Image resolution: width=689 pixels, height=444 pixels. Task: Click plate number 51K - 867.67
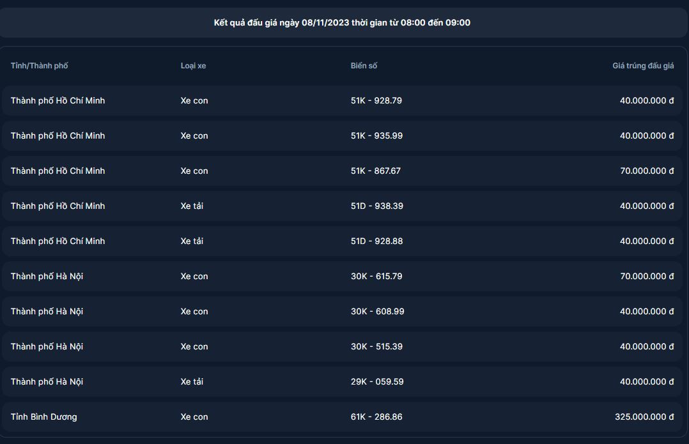click(376, 171)
